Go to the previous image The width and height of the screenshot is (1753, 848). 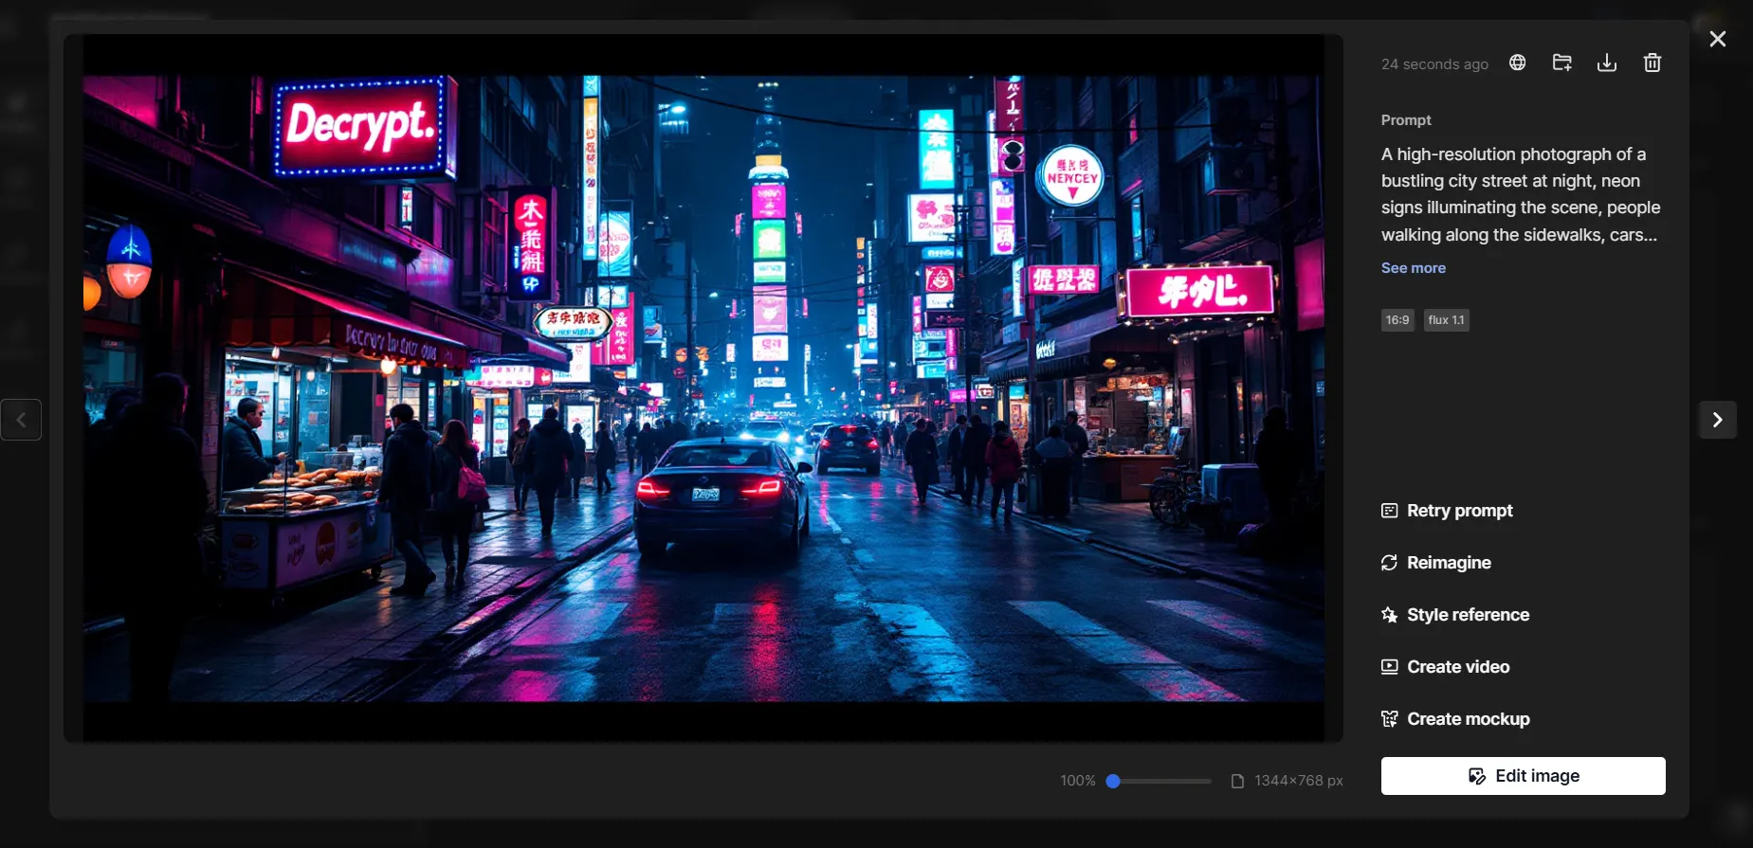[x=21, y=420]
